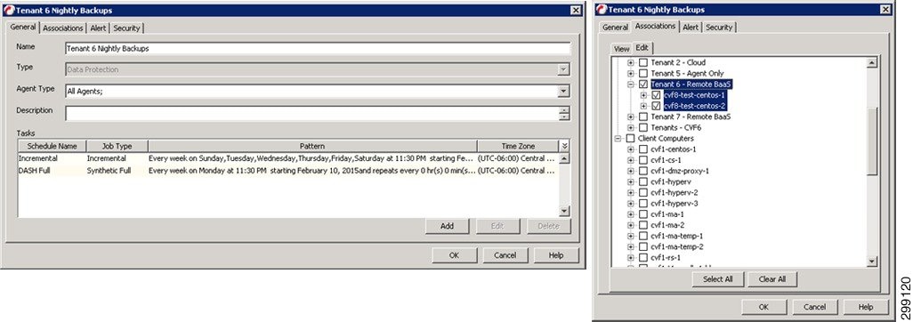The width and height of the screenshot is (913, 322).
Task: Open Security tab in left window
Action: (x=126, y=28)
